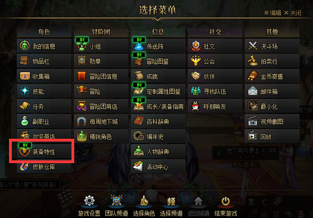Select 选择频道 channel button
This screenshot has height=218, width=313.
(x=171, y=206)
